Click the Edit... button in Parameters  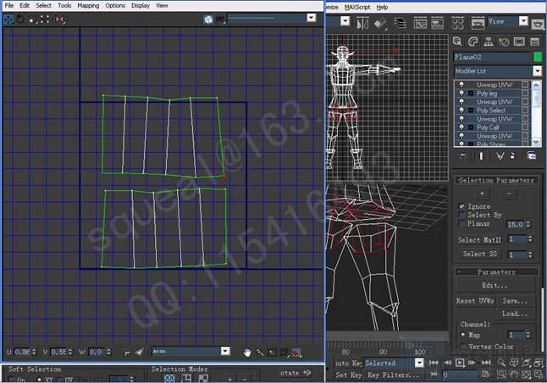tap(495, 286)
